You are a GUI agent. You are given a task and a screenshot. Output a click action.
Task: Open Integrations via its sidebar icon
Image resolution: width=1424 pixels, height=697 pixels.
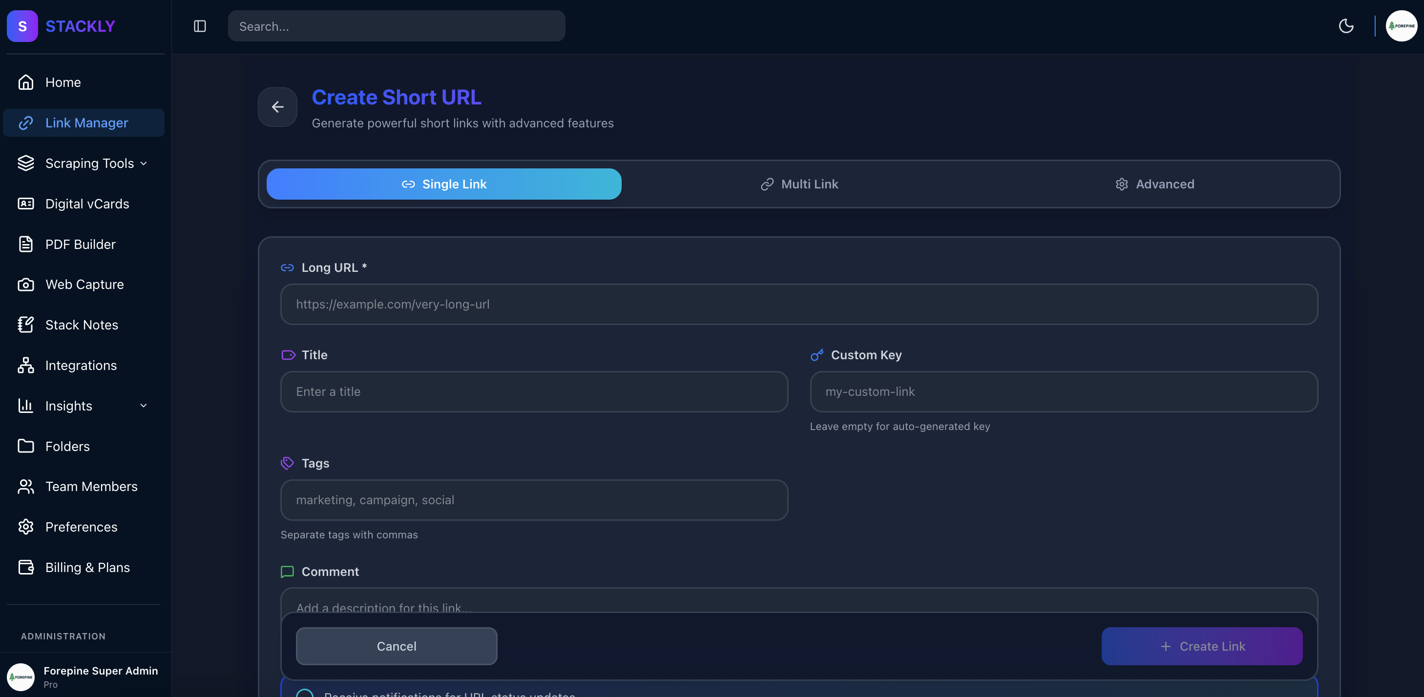pos(25,366)
